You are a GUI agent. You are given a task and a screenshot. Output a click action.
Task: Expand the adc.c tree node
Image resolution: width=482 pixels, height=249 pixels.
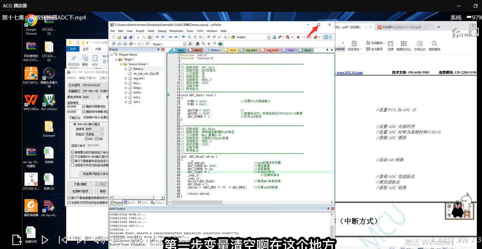(x=126, y=102)
